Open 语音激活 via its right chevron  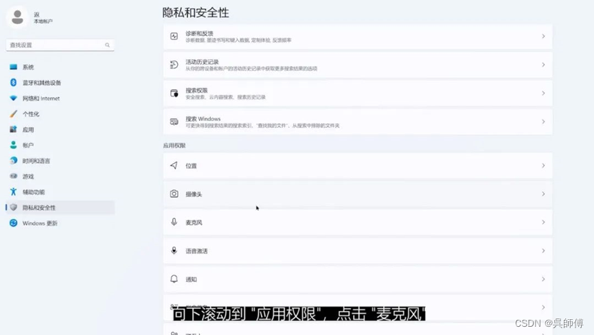(543, 251)
